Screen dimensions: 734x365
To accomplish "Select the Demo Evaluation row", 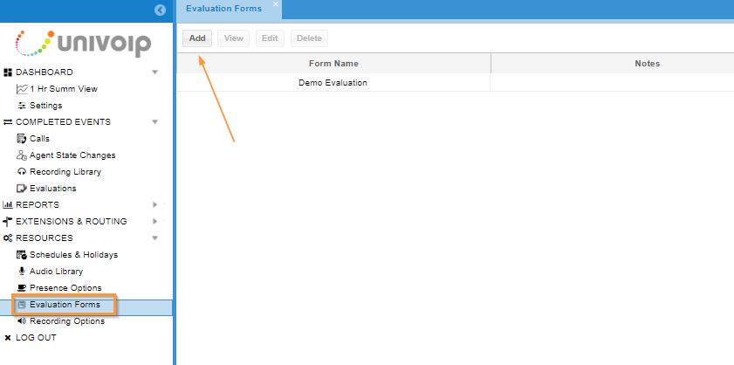I will [x=455, y=83].
